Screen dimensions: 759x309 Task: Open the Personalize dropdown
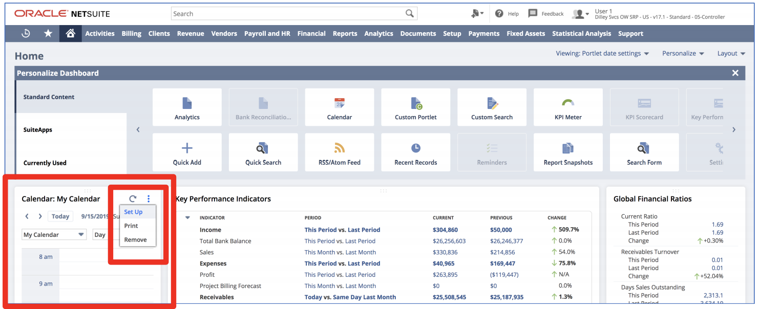[x=683, y=53]
